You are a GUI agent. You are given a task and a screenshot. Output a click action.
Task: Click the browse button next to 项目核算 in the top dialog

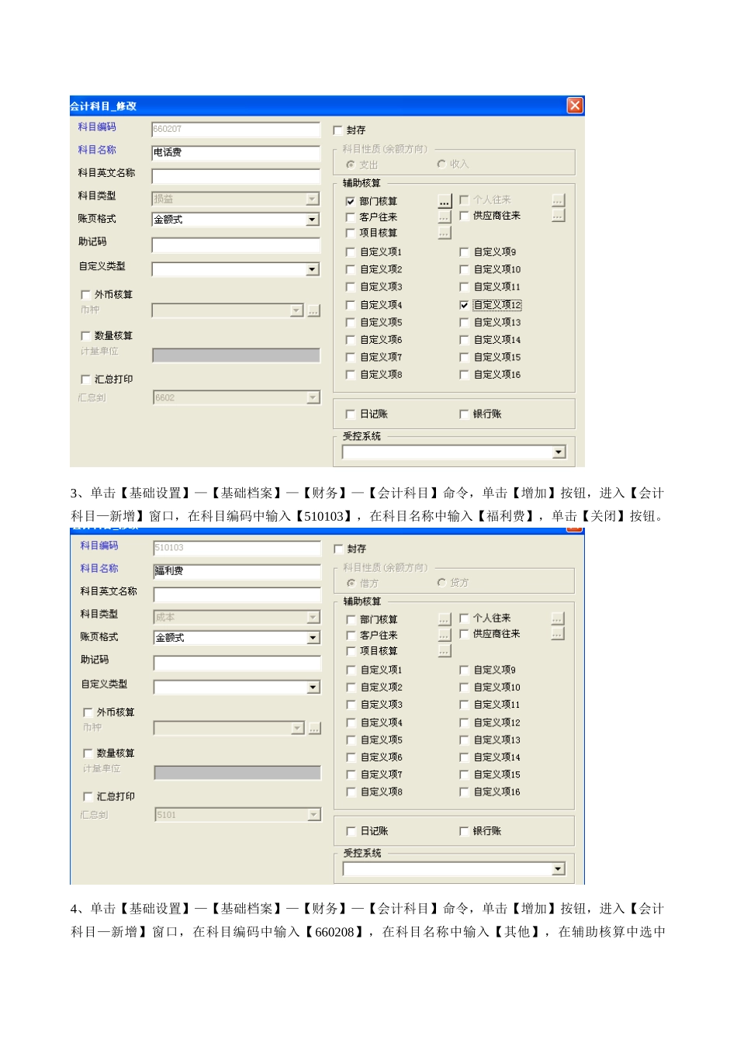(444, 233)
